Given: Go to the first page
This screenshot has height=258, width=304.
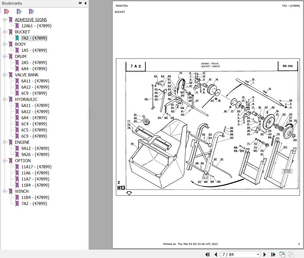Looking at the screenshot, I should click(207, 254).
